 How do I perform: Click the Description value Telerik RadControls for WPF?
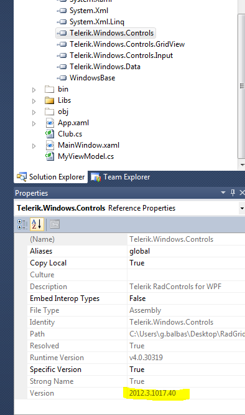pyautogui.click(x=175, y=287)
